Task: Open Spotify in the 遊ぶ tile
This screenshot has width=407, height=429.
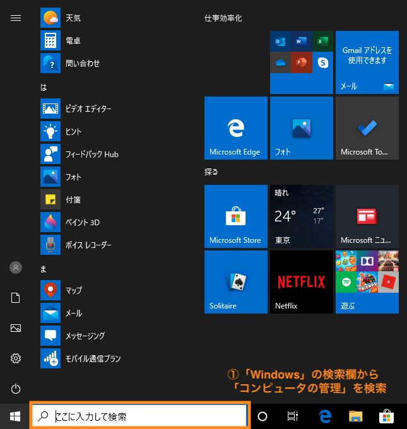Action: 346,282
